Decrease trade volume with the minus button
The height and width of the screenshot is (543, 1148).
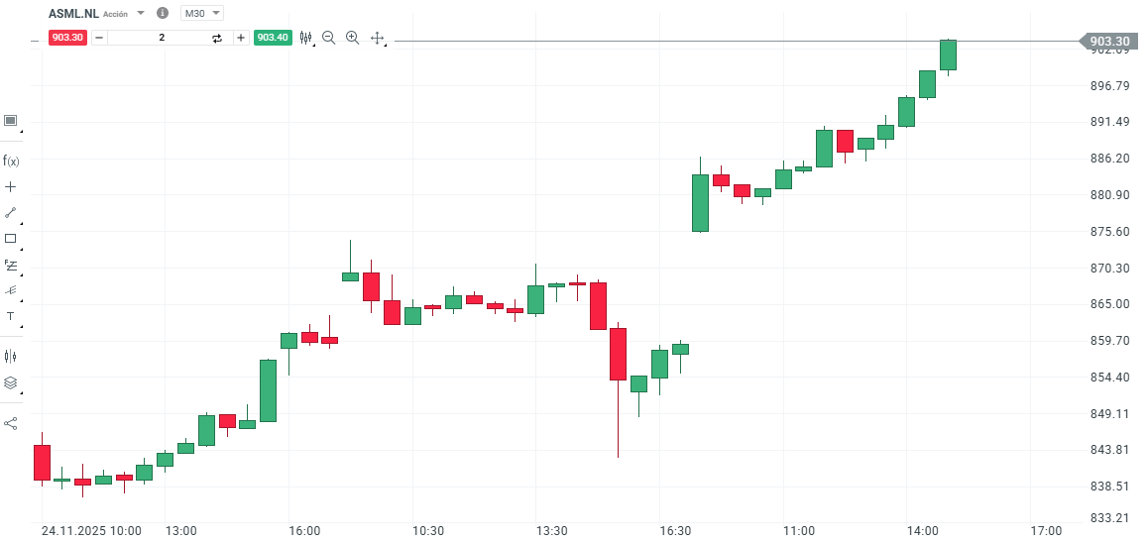[x=99, y=38]
